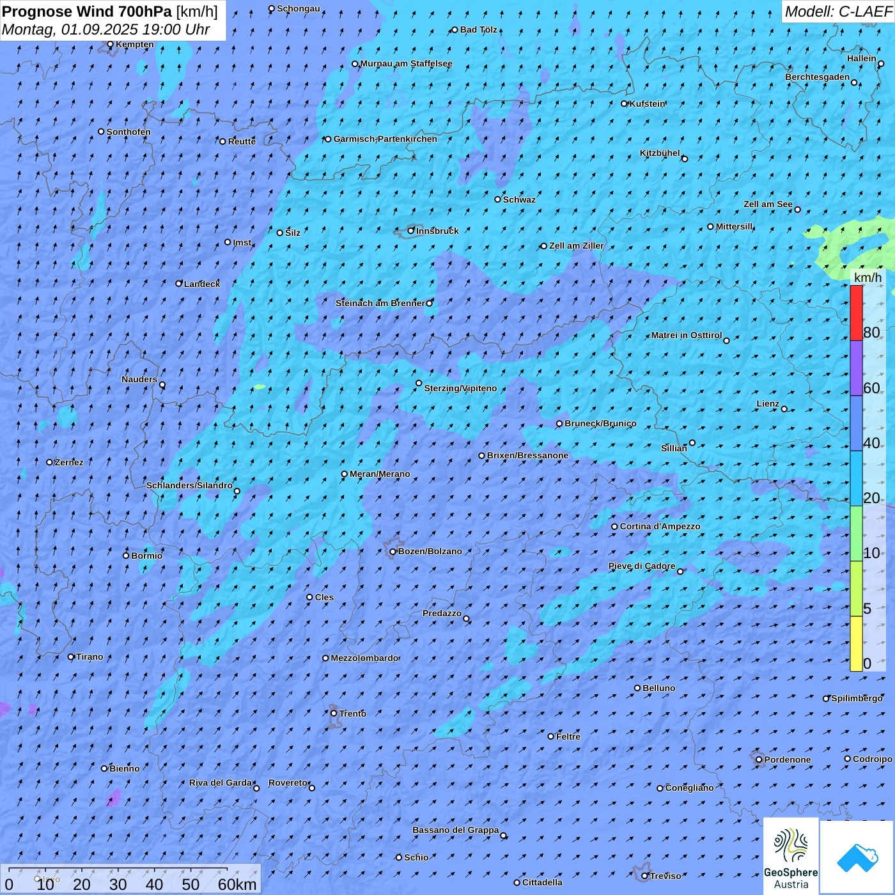Pick the yellow legend color segment
This screenshot has height=895, width=895.
pos(856,644)
